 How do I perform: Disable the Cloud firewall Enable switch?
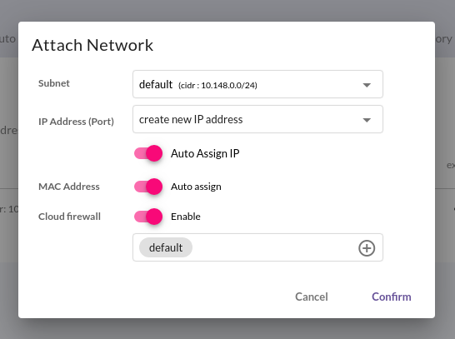148,217
